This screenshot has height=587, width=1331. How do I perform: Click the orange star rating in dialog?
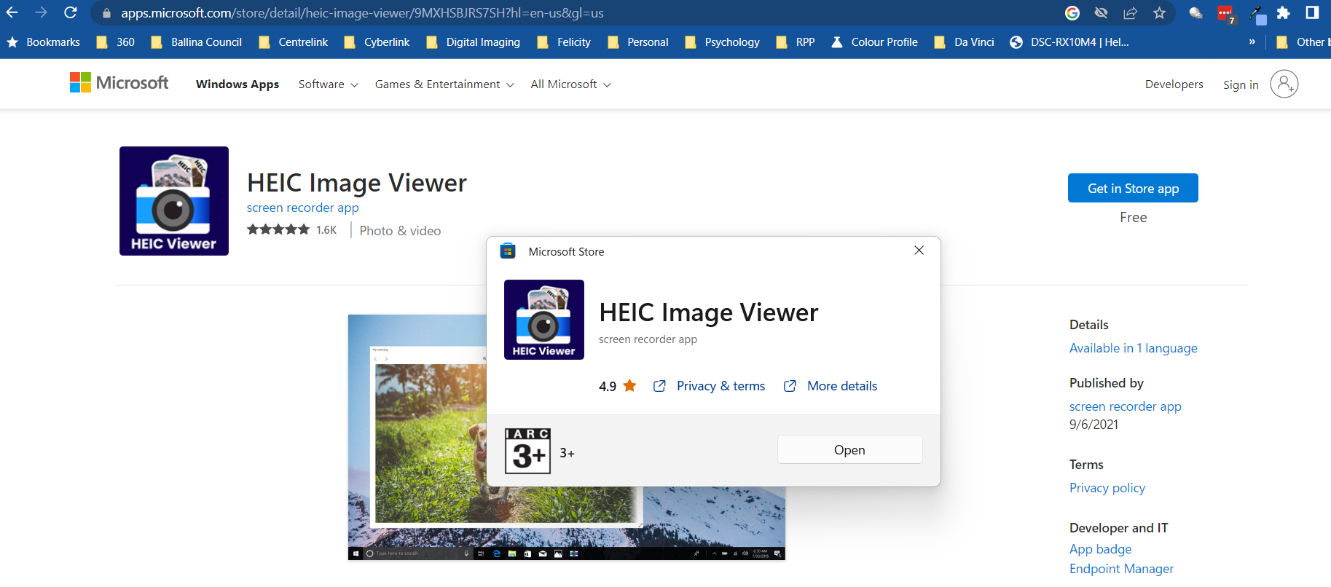point(630,385)
